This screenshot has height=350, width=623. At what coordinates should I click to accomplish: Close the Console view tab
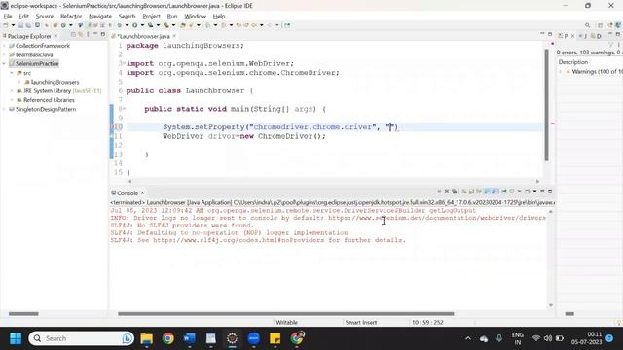coord(143,193)
